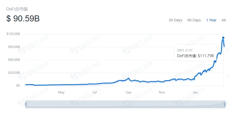Show the All time range
234x114 pixels.
(224, 20)
